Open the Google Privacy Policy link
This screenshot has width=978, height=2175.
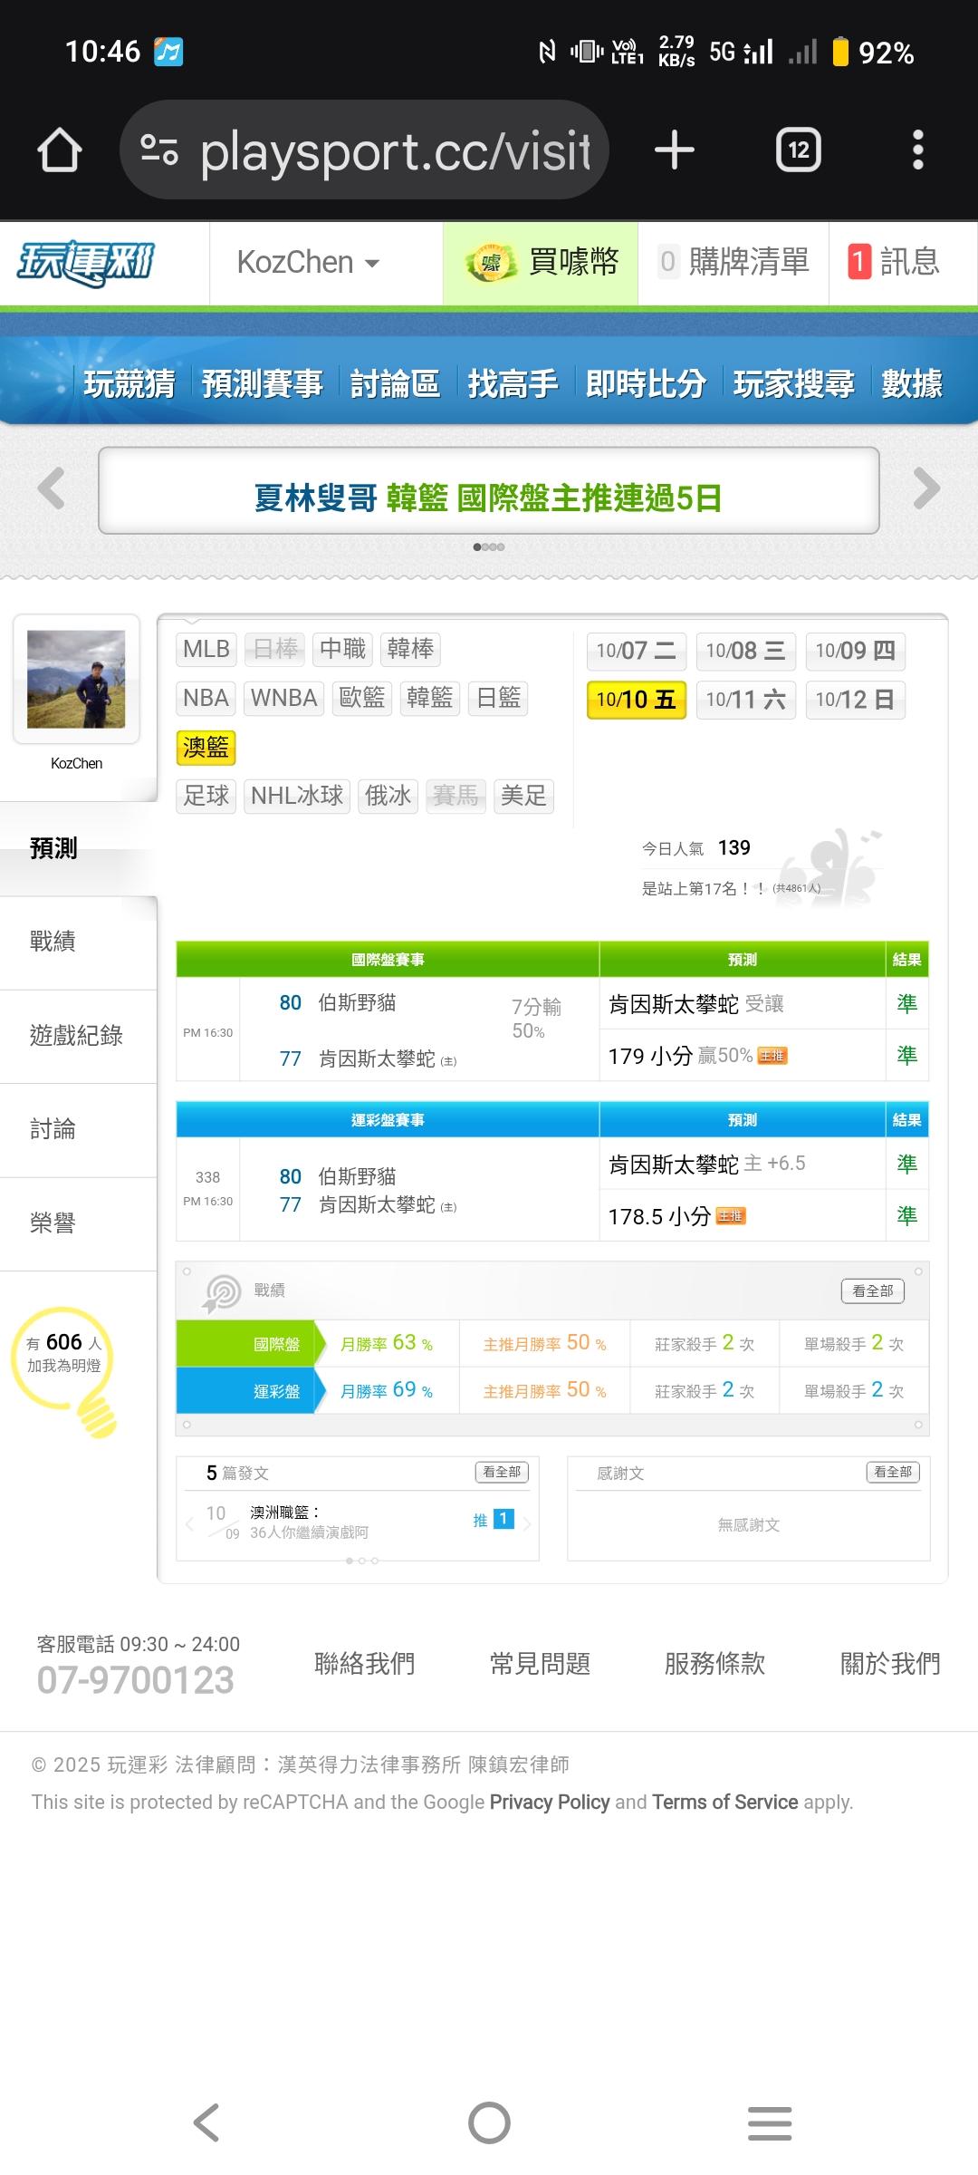click(550, 1803)
